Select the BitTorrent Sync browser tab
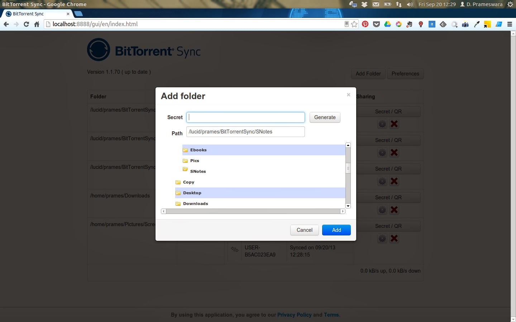This screenshot has width=516, height=322. click(x=37, y=14)
